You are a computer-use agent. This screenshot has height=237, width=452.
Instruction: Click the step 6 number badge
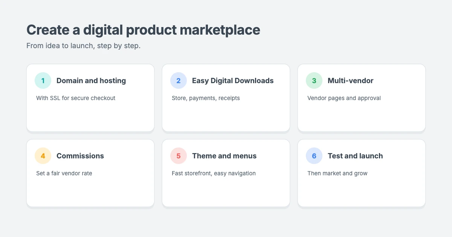coord(314,156)
